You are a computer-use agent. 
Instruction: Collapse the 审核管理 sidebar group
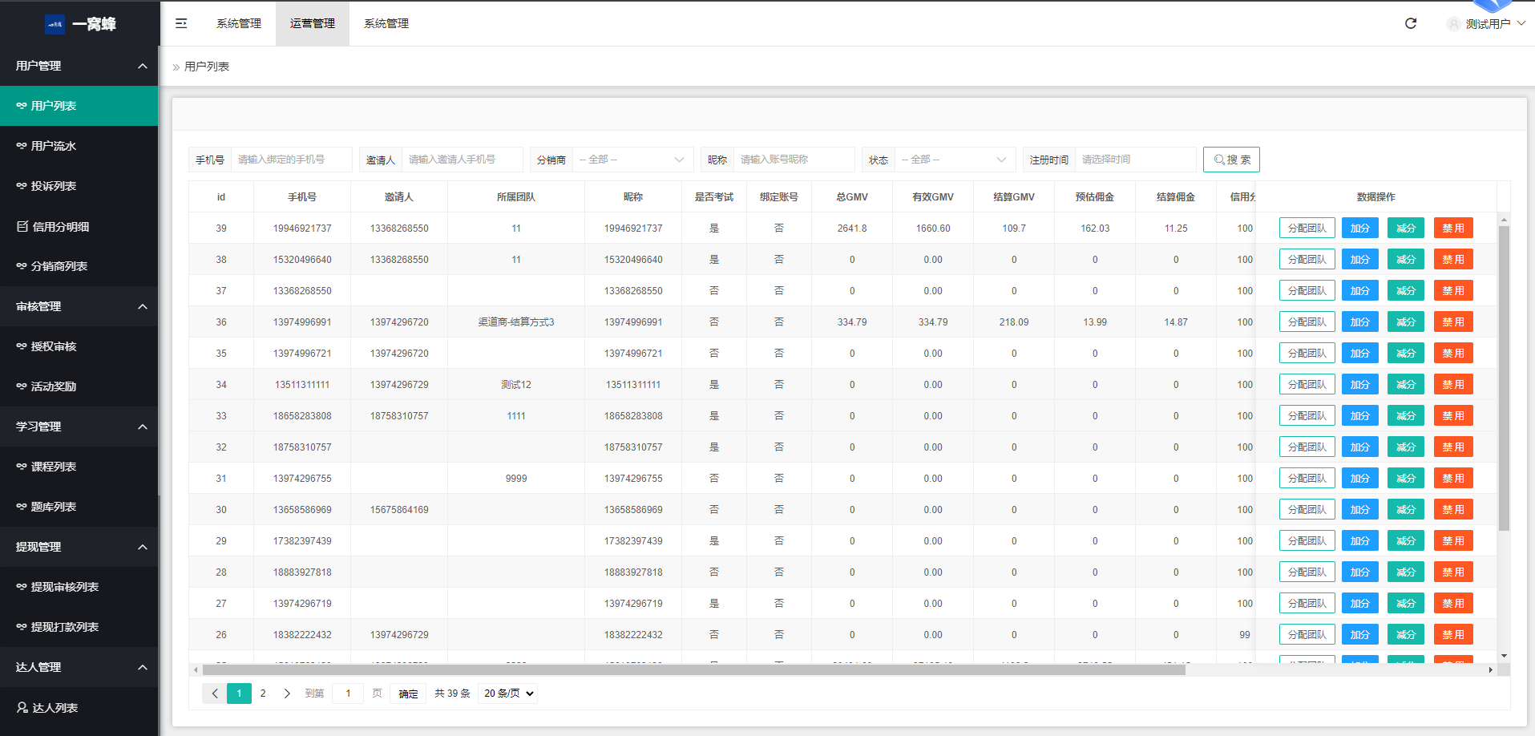pos(143,306)
